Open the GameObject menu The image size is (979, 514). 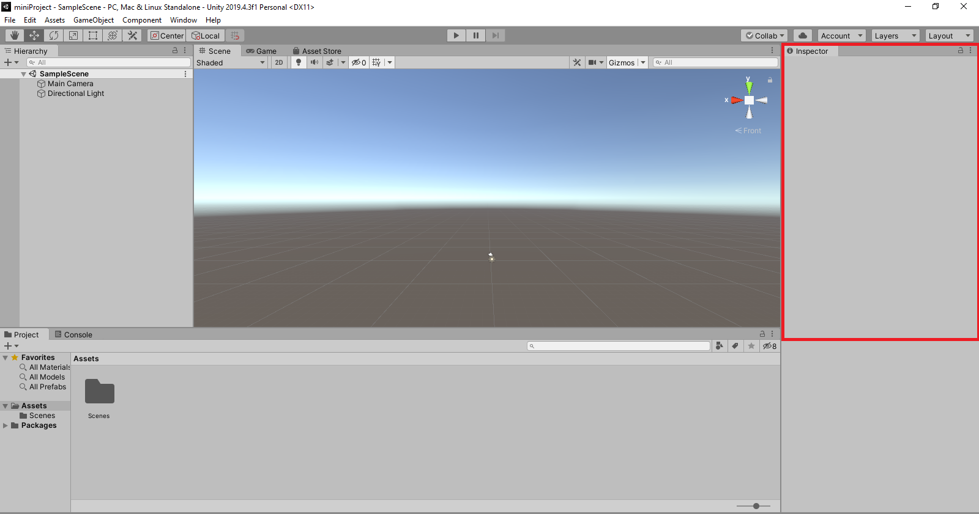point(94,20)
